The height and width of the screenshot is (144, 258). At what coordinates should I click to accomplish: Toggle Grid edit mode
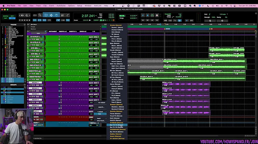pos(12,18)
